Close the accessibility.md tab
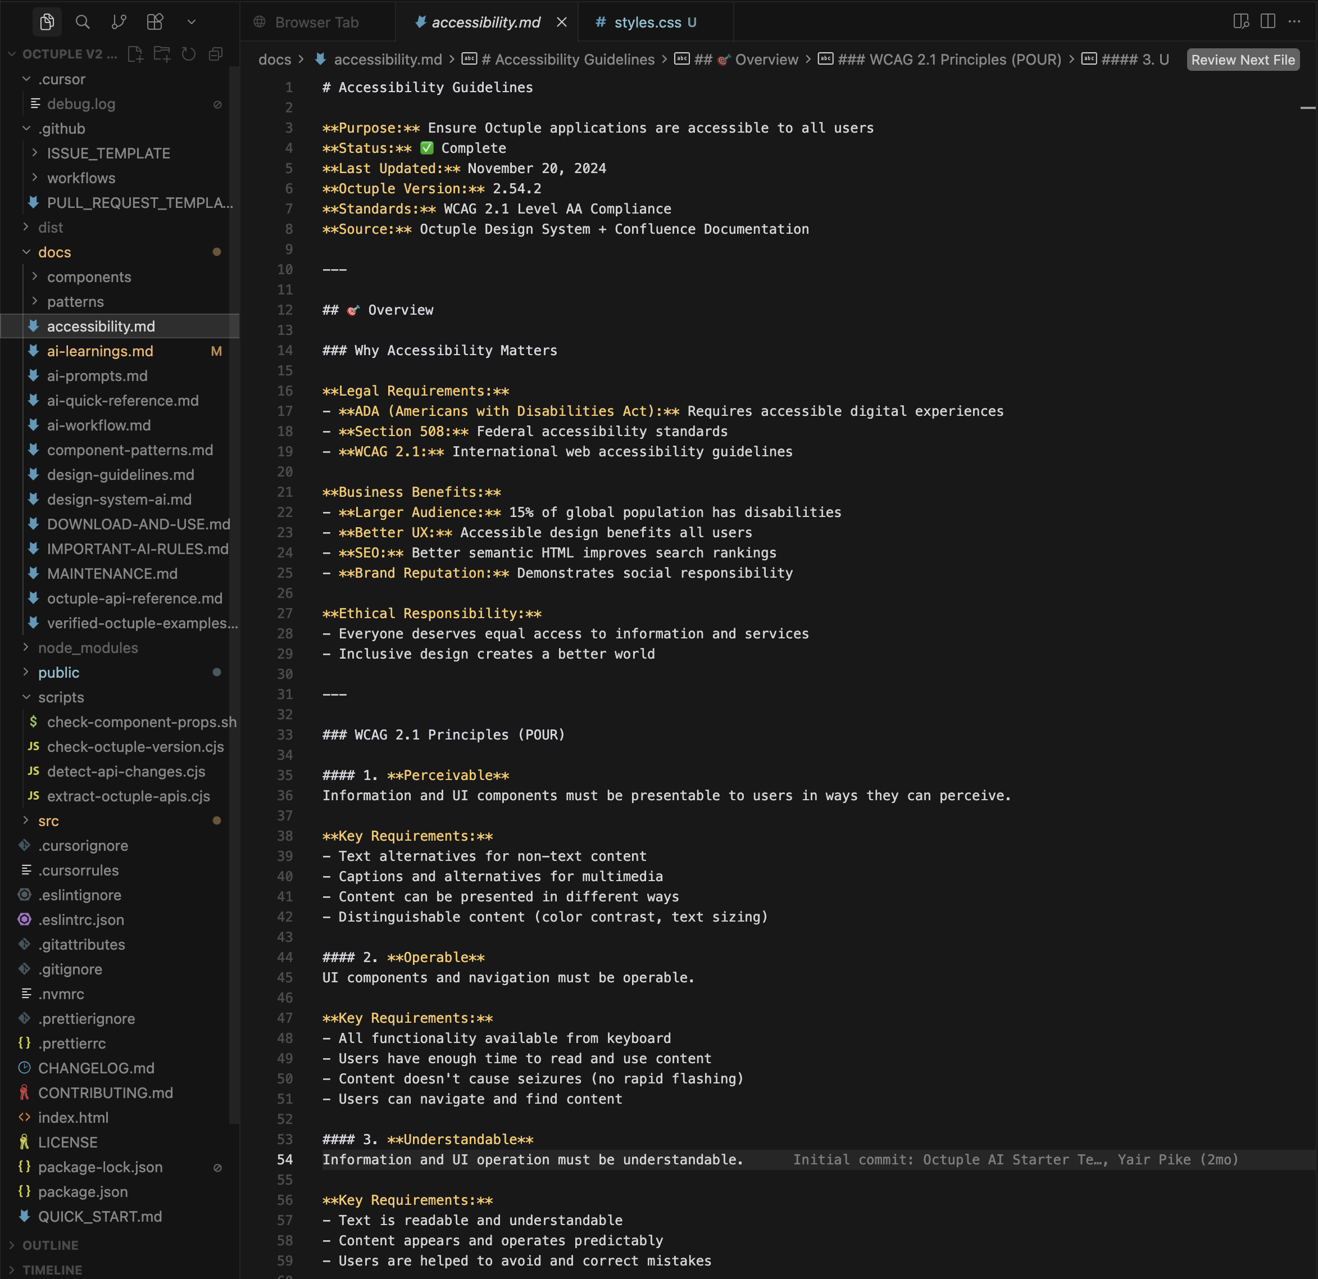This screenshot has height=1279, width=1318. point(561,22)
